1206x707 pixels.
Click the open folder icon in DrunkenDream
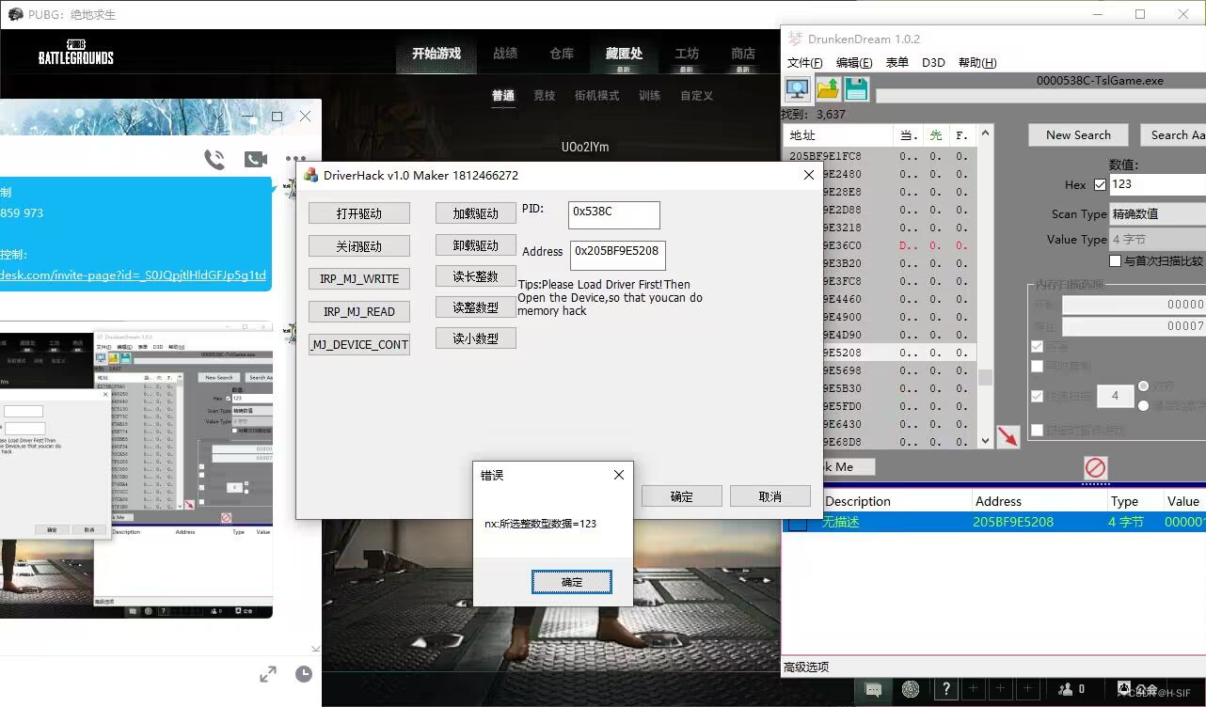click(828, 89)
